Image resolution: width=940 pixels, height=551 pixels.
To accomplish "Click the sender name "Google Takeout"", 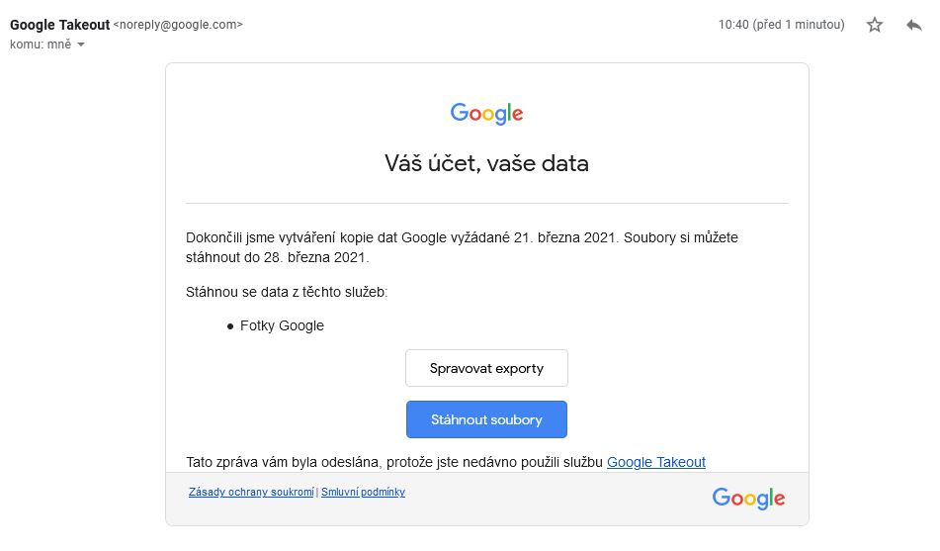I will pos(59,25).
